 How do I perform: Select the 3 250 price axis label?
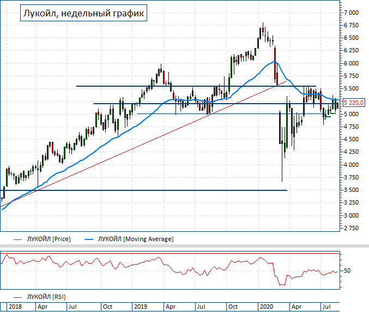pos(352,202)
